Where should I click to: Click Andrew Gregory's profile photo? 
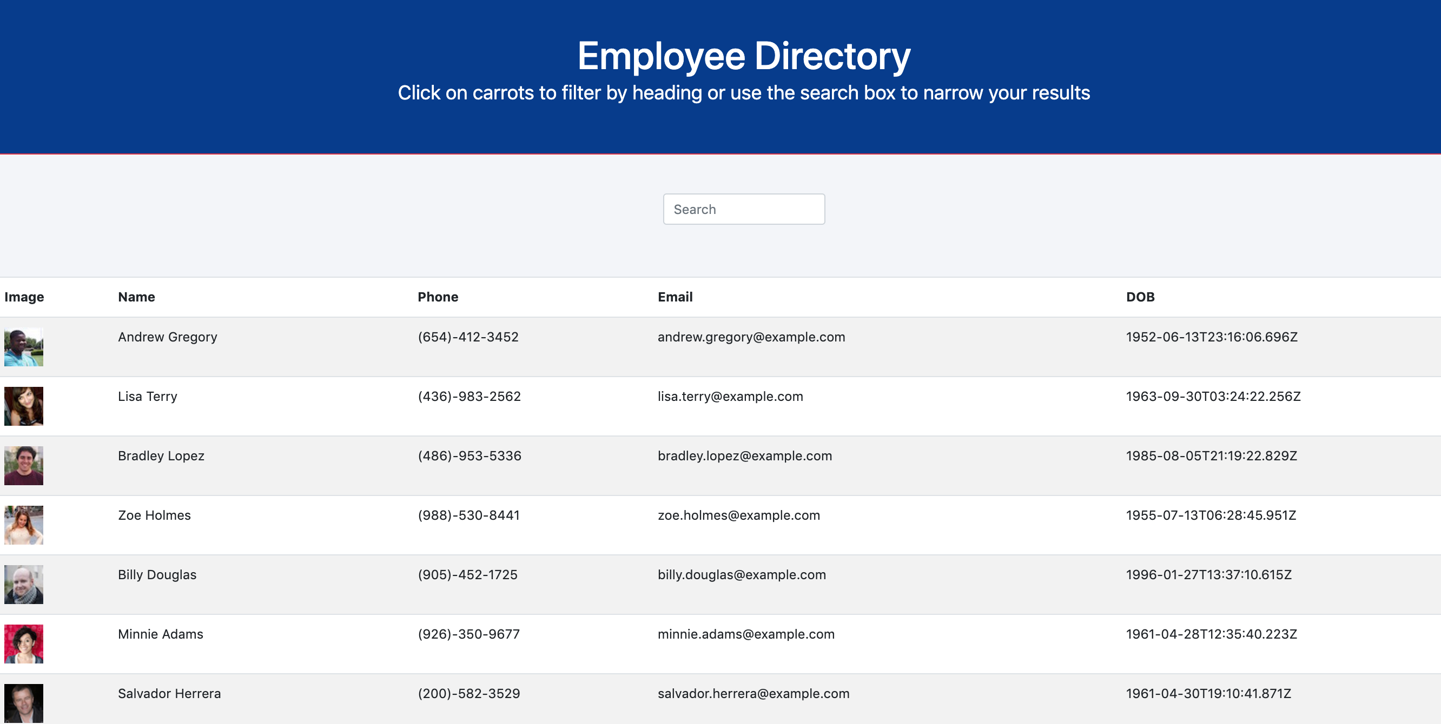pyautogui.click(x=23, y=347)
